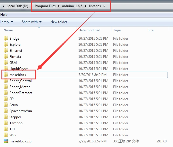
Task: Select the Ethernet folder icon
Action: point(6,51)
